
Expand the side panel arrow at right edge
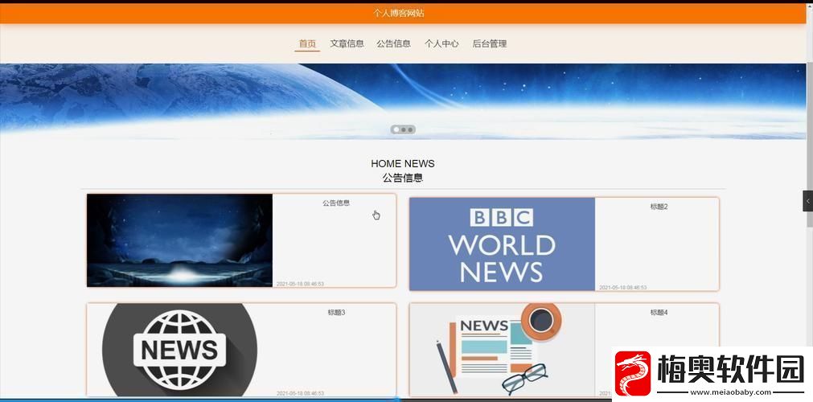(x=808, y=201)
